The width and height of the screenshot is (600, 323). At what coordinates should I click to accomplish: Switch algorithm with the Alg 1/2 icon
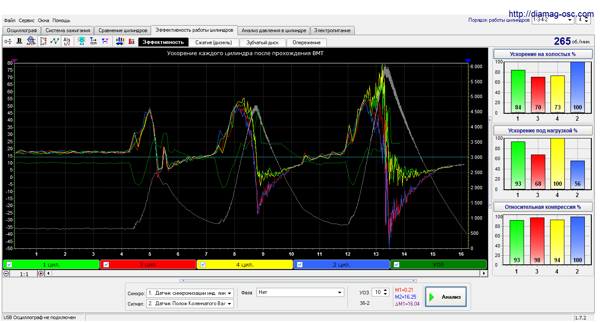[x=67, y=41]
